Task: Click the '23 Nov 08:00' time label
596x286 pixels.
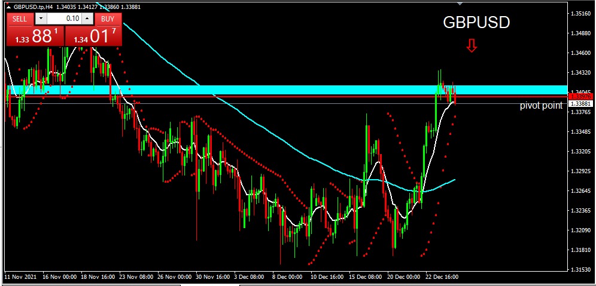Action: pyautogui.click(x=136, y=277)
